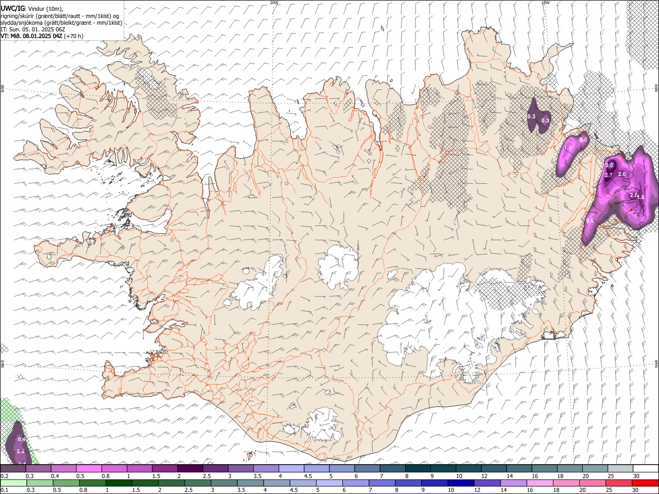
Task: Pick the bright red 30 swatch in lower legend
Action: [x=645, y=483]
